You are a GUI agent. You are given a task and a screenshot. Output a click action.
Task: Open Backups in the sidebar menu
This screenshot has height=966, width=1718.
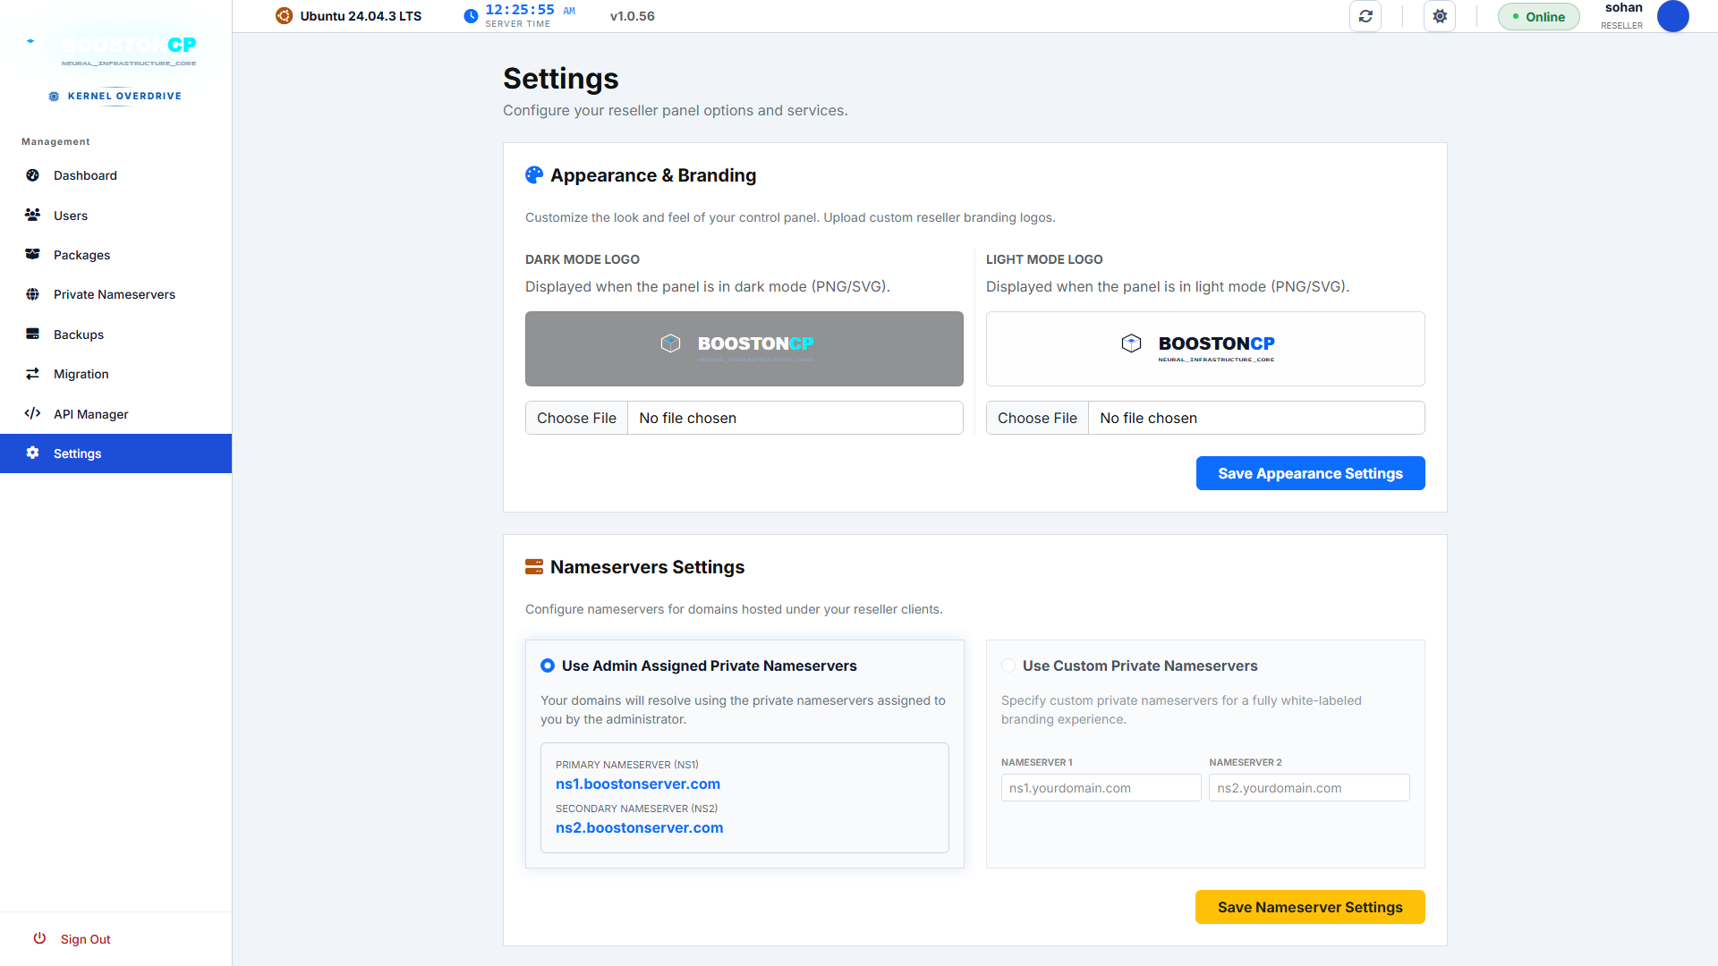(115, 334)
